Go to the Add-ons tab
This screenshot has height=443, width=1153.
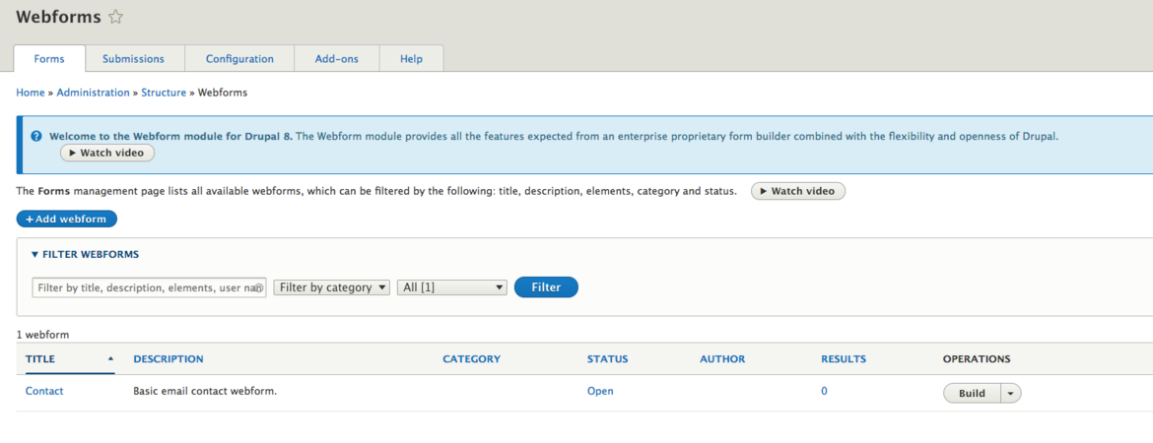pyautogui.click(x=336, y=59)
